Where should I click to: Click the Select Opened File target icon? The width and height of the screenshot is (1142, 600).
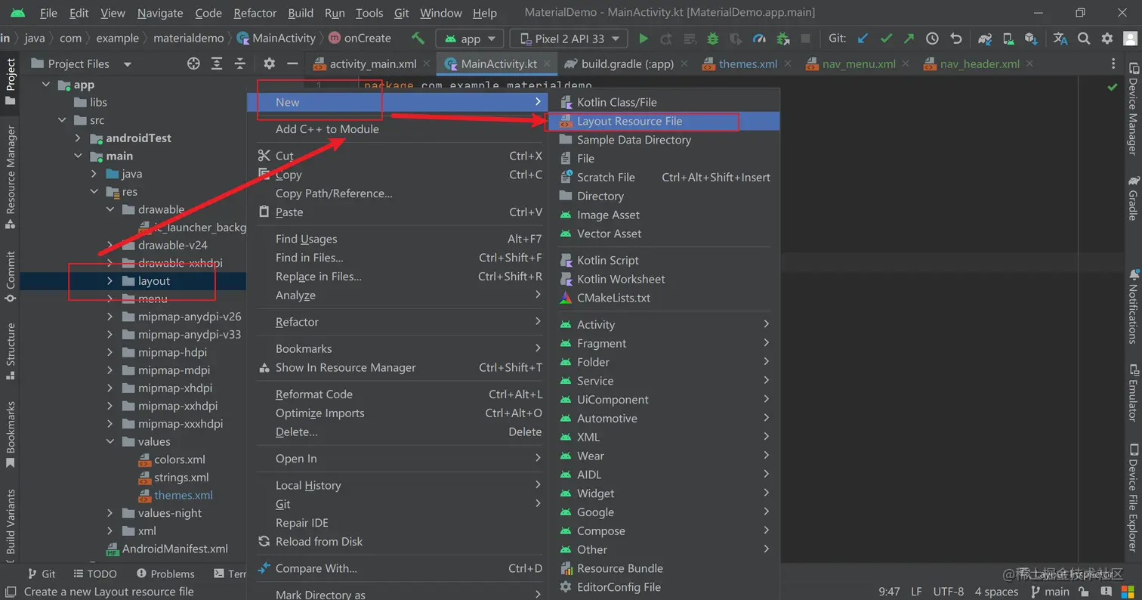tap(193, 64)
